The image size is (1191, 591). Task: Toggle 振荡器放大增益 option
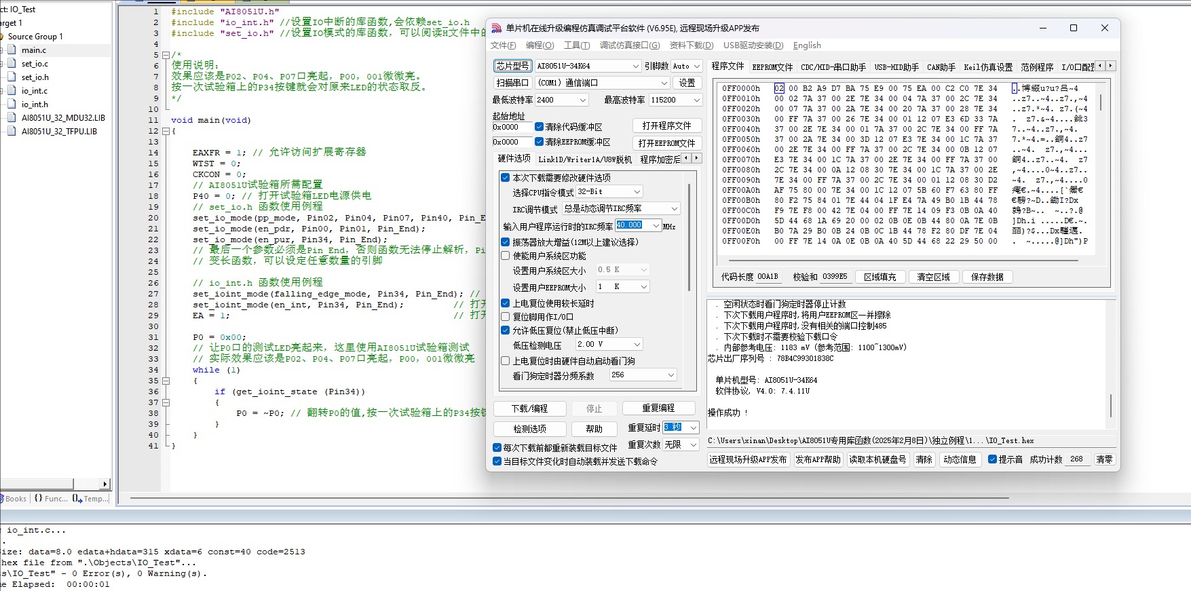tap(505, 242)
